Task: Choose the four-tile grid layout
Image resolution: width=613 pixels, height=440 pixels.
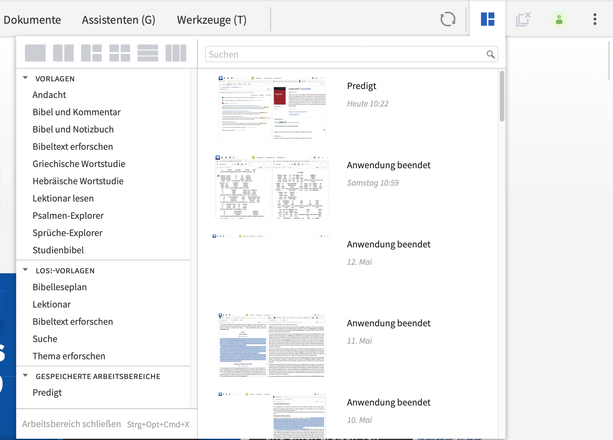Action: tap(120, 53)
